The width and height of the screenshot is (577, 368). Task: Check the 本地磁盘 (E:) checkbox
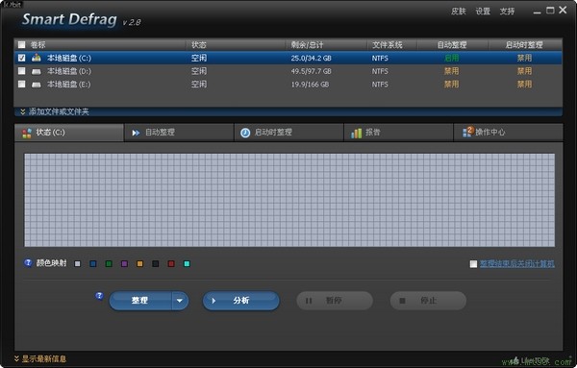[x=22, y=85]
